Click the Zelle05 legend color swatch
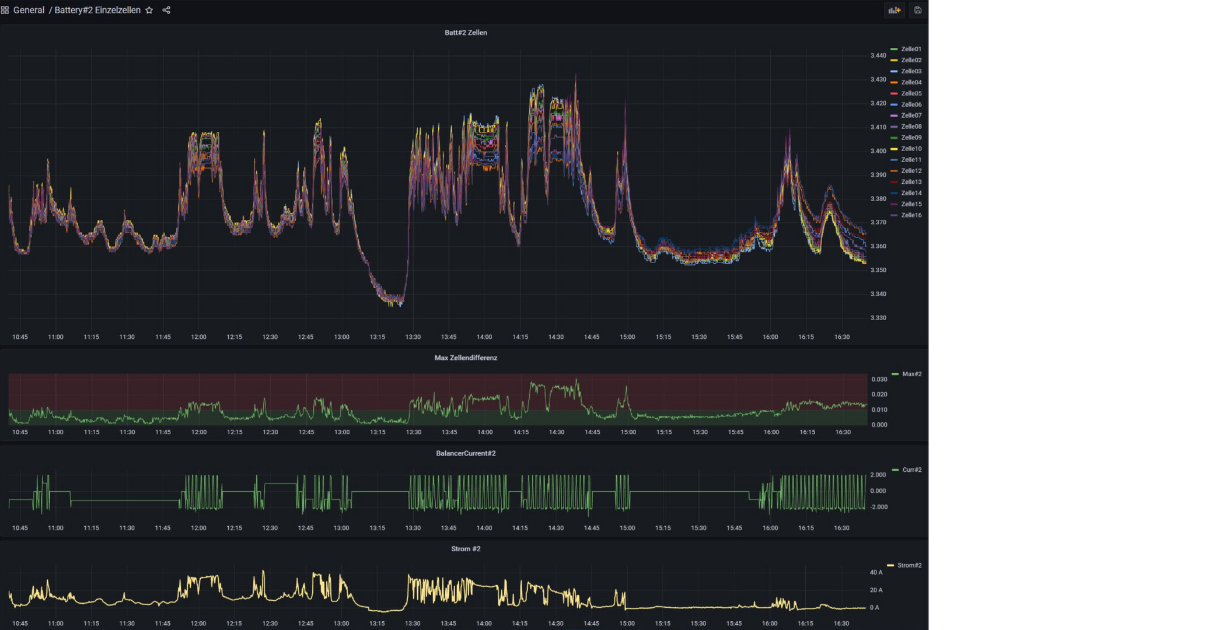The height and width of the screenshot is (630, 1209). pos(894,94)
